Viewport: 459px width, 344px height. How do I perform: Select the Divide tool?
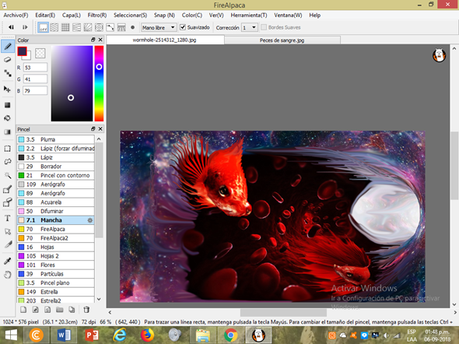point(8,244)
